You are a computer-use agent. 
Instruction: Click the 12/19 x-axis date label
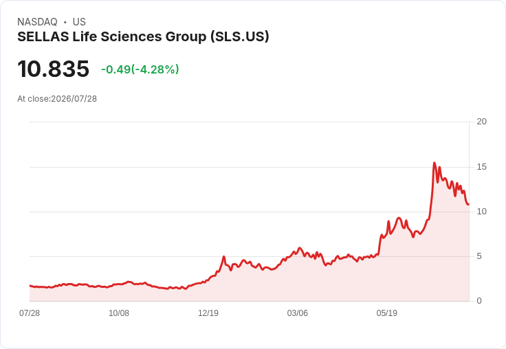coord(208,313)
